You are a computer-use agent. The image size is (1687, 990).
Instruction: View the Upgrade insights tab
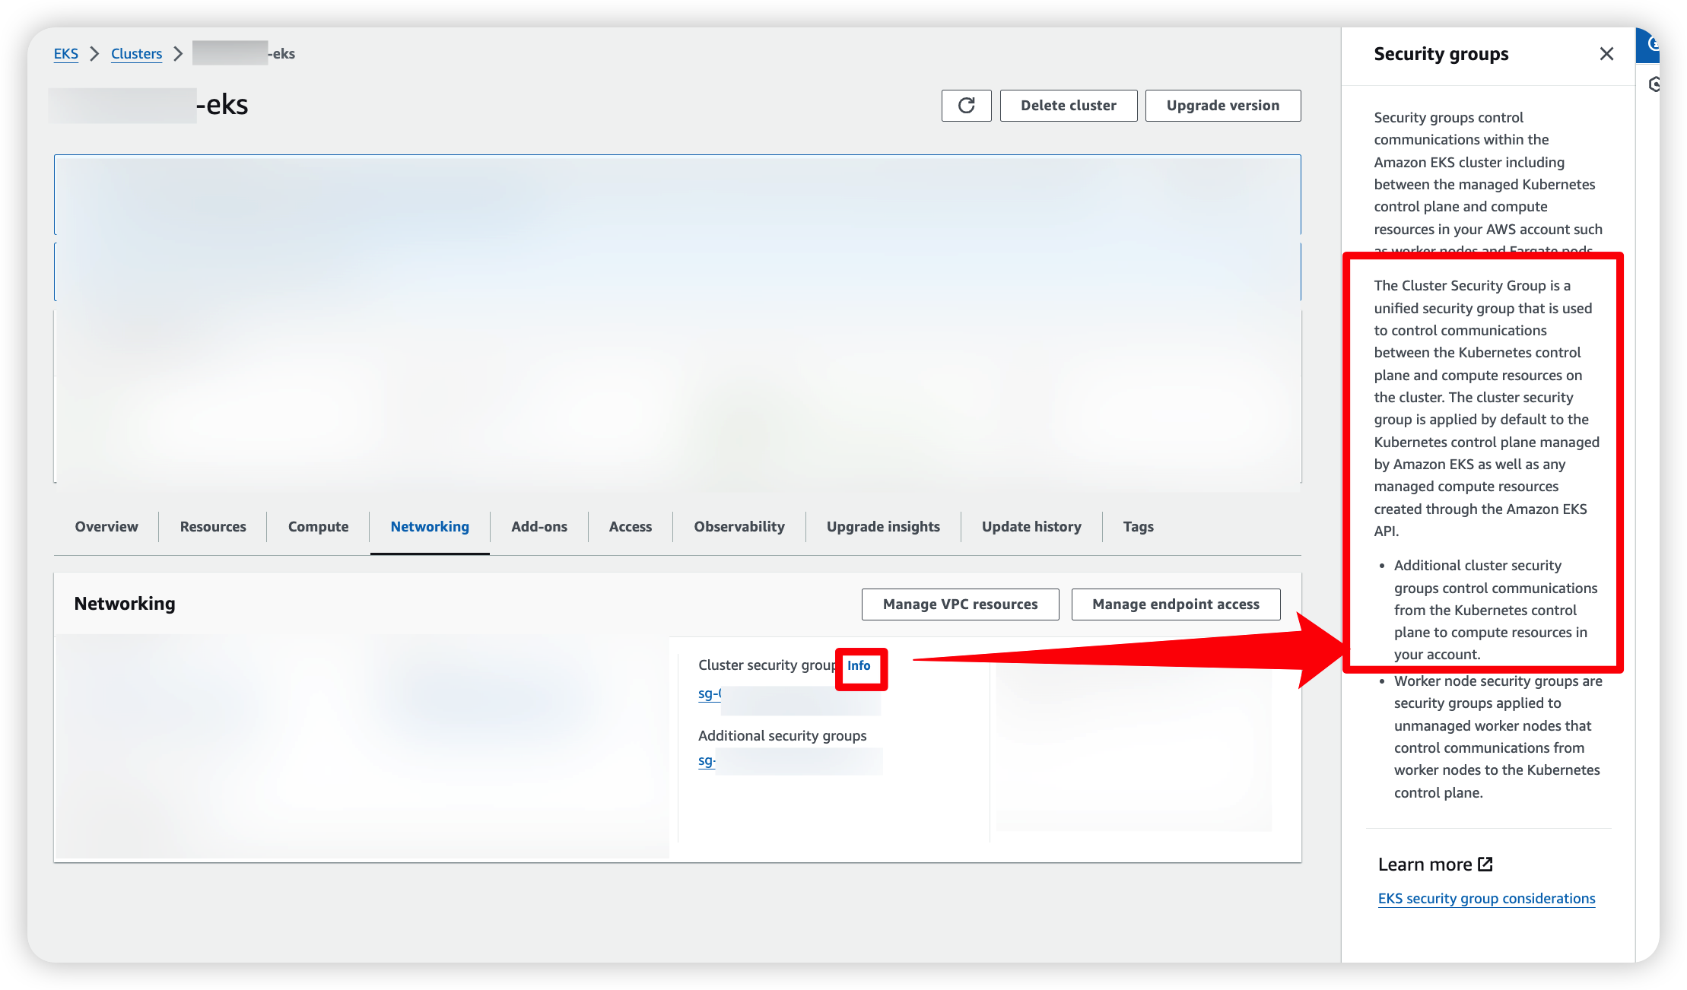pyautogui.click(x=883, y=527)
